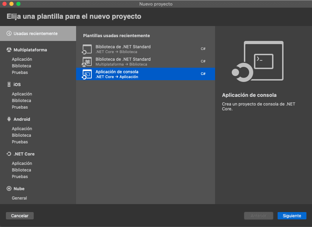Click the Multiplataforma Biblioteca template icon
The image size is (312, 227).
tap(87, 62)
